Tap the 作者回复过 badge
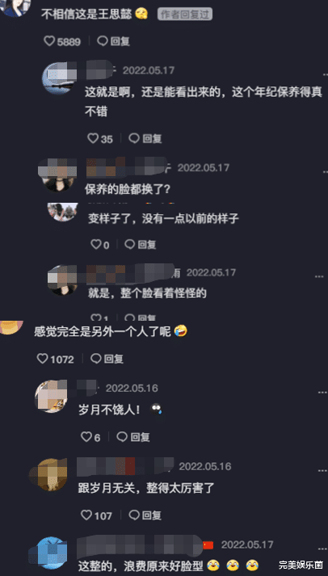The image size is (328, 576). (185, 14)
